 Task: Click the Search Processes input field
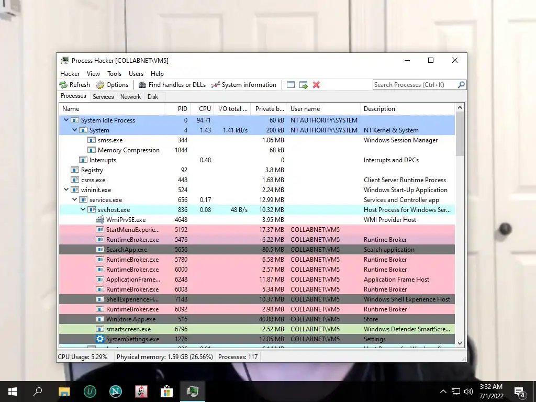click(x=415, y=85)
